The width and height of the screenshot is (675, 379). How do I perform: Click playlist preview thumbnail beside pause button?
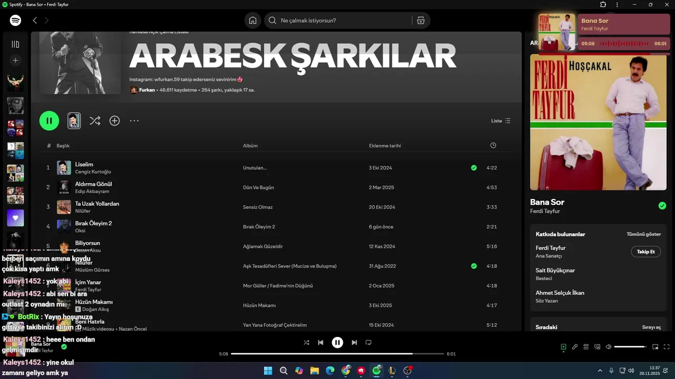point(74,121)
